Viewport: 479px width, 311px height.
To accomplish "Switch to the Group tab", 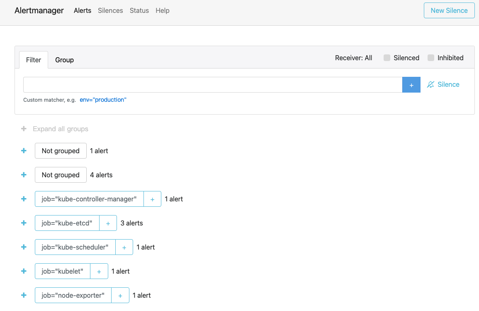I will point(64,60).
